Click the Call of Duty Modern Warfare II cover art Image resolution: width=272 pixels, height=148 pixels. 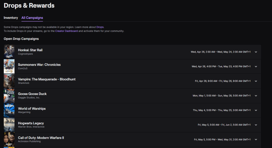click(9, 139)
